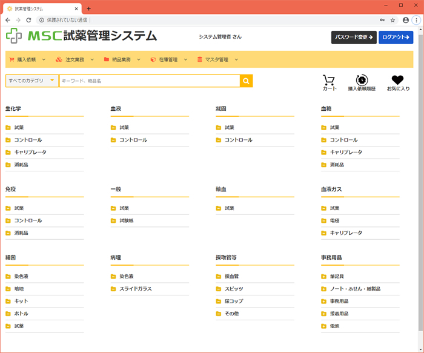Click the パスワード変更 button
Viewport: 424px width, 353px height.
point(354,38)
